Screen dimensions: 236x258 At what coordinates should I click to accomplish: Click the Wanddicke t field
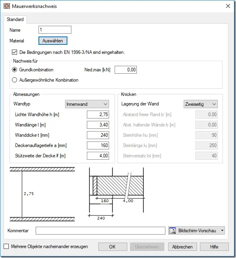tap(98, 135)
